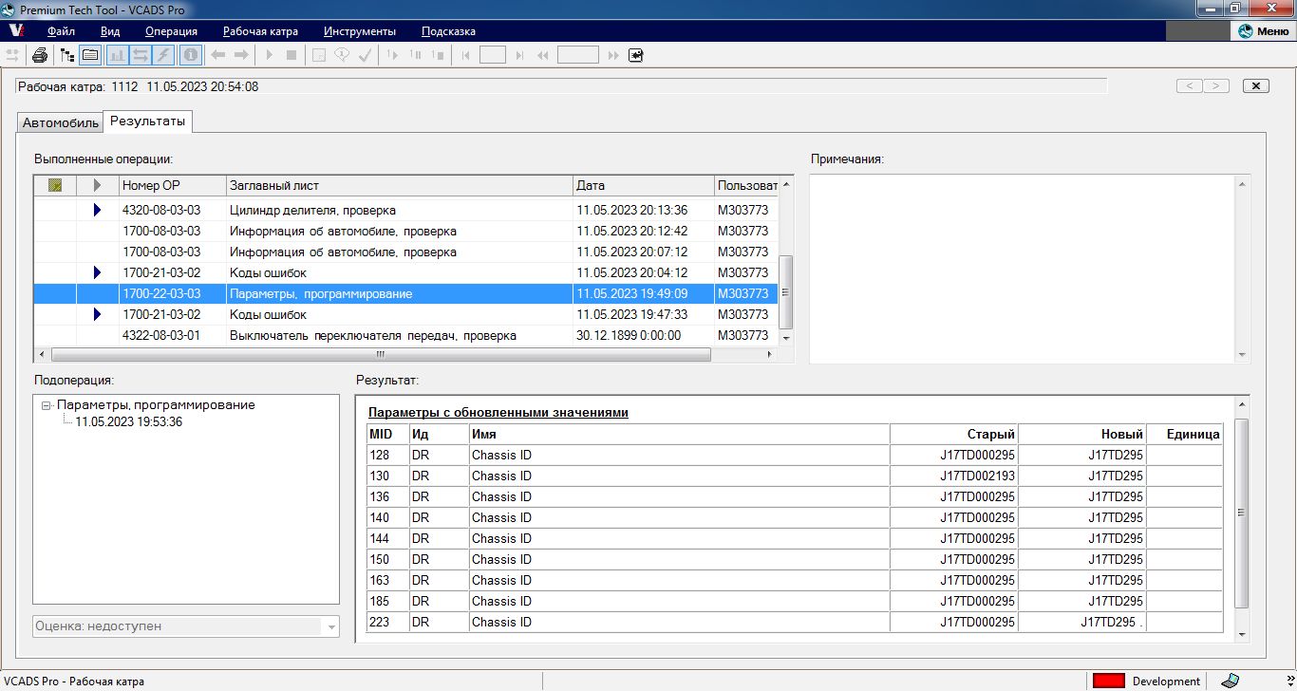The width and height of the screenshot is (1297, 691).
Task: Click the operations list vertical scrollbar thumb
Action: coord(785,291)
